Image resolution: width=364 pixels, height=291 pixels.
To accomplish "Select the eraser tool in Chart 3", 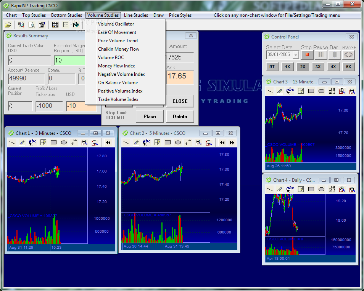I will (280, 91).
